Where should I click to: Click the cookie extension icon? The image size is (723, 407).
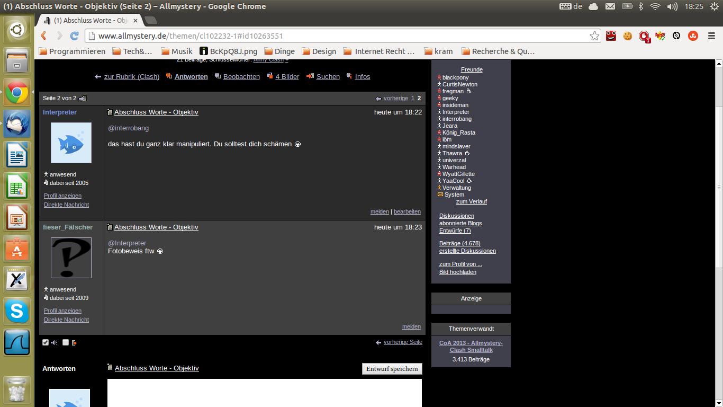click(627, 36)
